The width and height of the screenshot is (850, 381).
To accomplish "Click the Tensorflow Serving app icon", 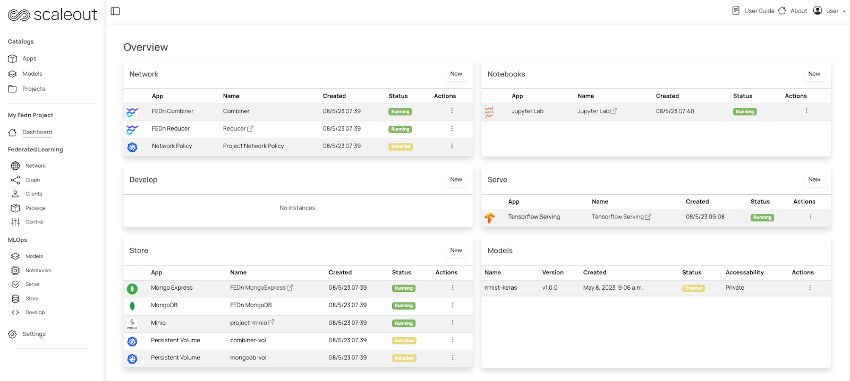I will pos(490,218).
